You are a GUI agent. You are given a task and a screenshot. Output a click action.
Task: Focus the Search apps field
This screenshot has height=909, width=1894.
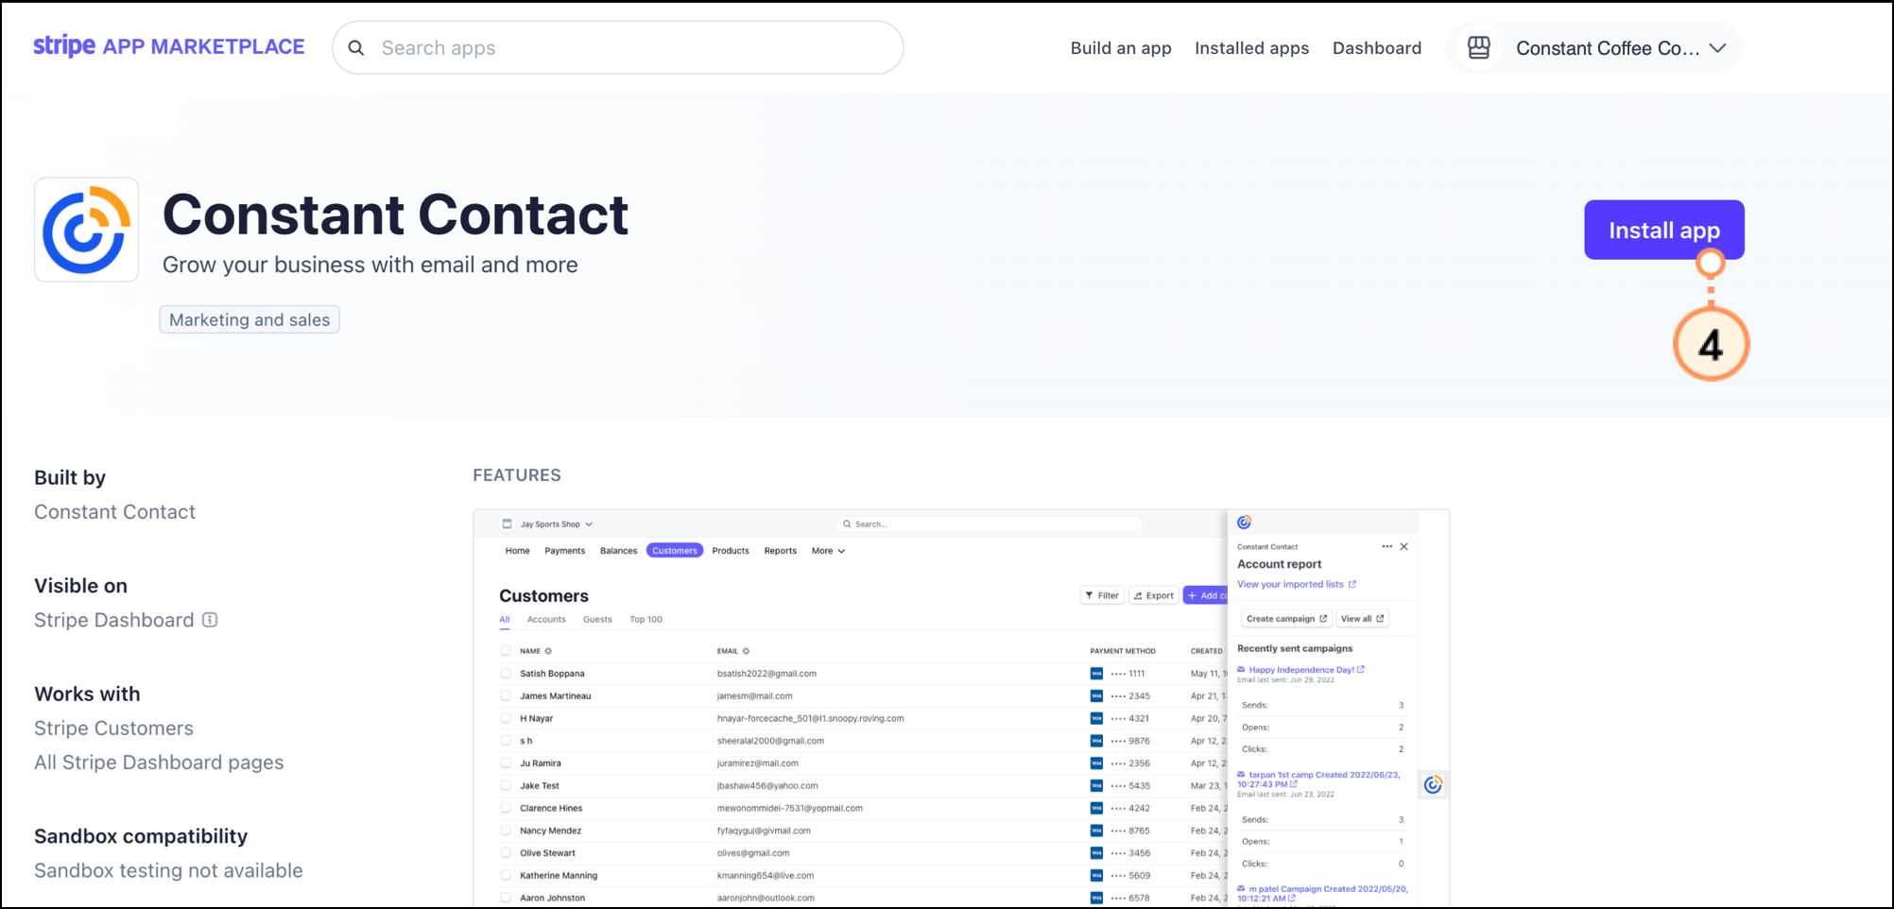tap(618, 48)
